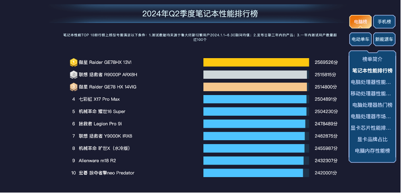Click the gray bar for 拯救者 R9000P ARX8H
The width and height of the screenshot is (401, 193).
pyautogui.click(x=255, y=74)
